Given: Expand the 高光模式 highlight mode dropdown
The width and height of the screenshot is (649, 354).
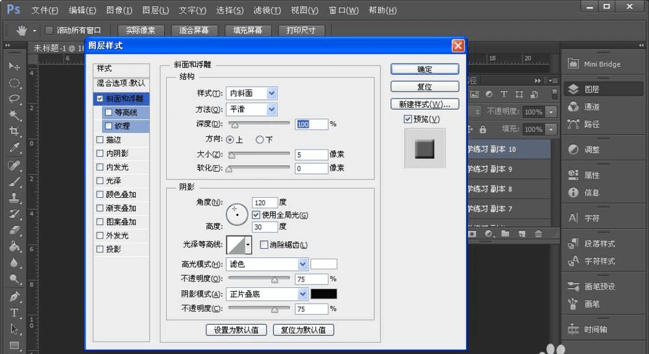Looking at the screenshot, I should [x=302, y=264].
